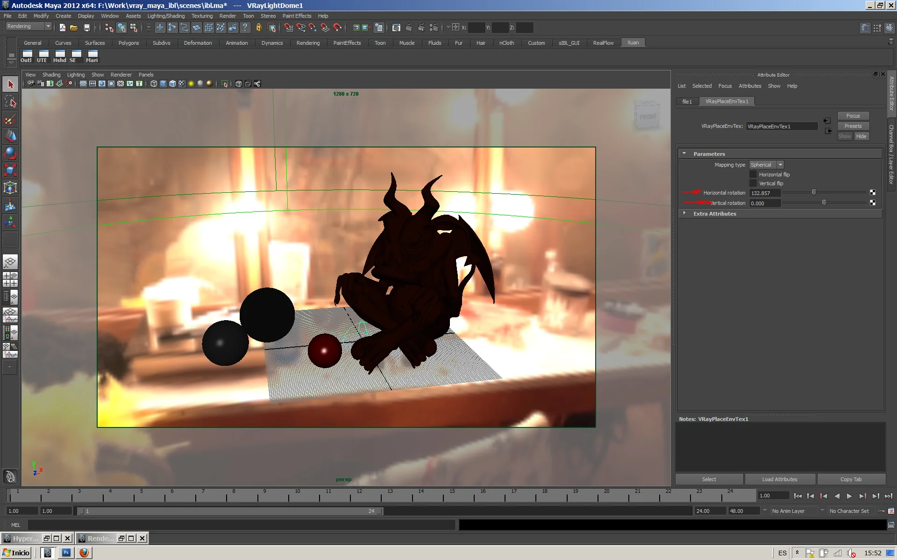Screen dimensions: 897x560
Task: Toggle smooth shade all blue cube
Action: point(163,84)
